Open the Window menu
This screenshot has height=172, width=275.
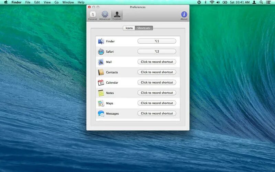68,2
